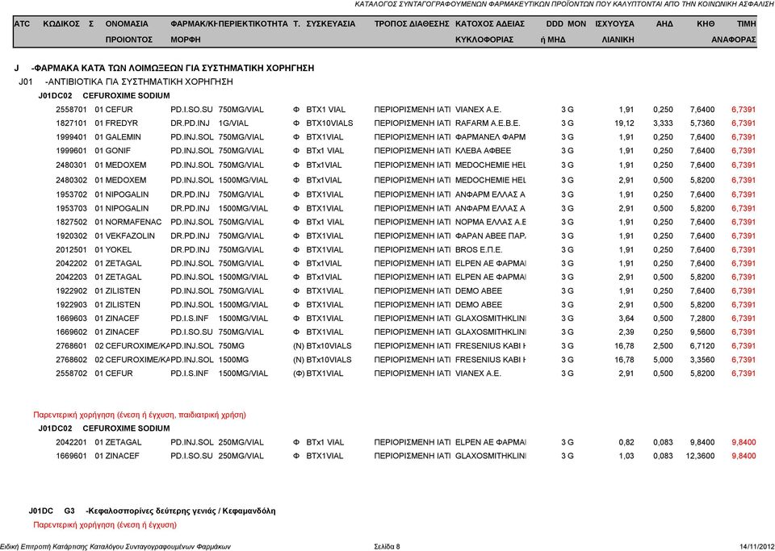Click the VEKFAZOLIN product name
This screenshot has height=551, width=775.
click(x=130, y=236)
